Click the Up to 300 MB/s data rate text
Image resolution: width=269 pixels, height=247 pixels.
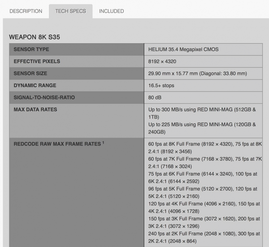pyautogui.click(x=202, y=110)
